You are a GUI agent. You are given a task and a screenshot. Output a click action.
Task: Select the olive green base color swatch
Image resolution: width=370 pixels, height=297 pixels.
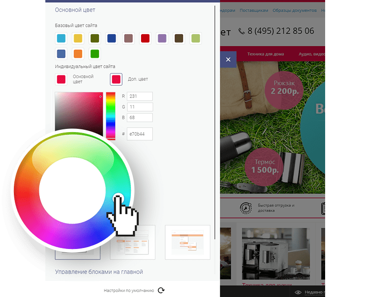[x=95, y=38]
